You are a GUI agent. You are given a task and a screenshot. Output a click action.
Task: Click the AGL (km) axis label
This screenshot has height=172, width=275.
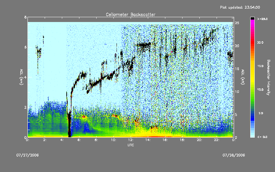tap(21, 77)
